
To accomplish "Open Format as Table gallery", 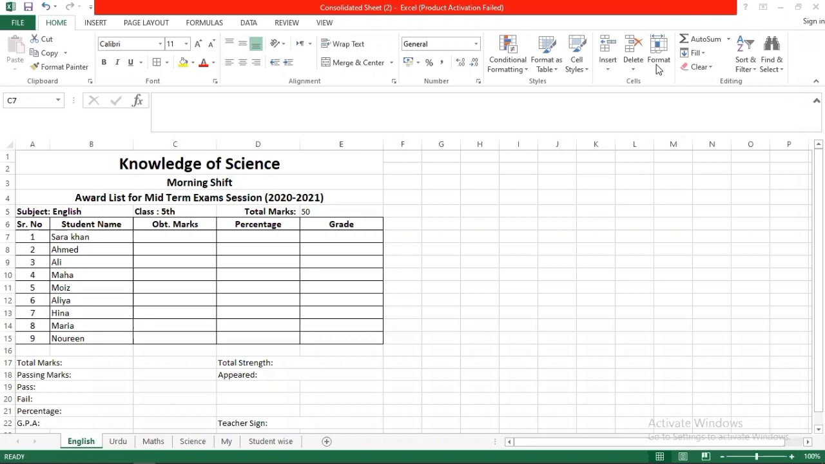I will tap(547, 55).
